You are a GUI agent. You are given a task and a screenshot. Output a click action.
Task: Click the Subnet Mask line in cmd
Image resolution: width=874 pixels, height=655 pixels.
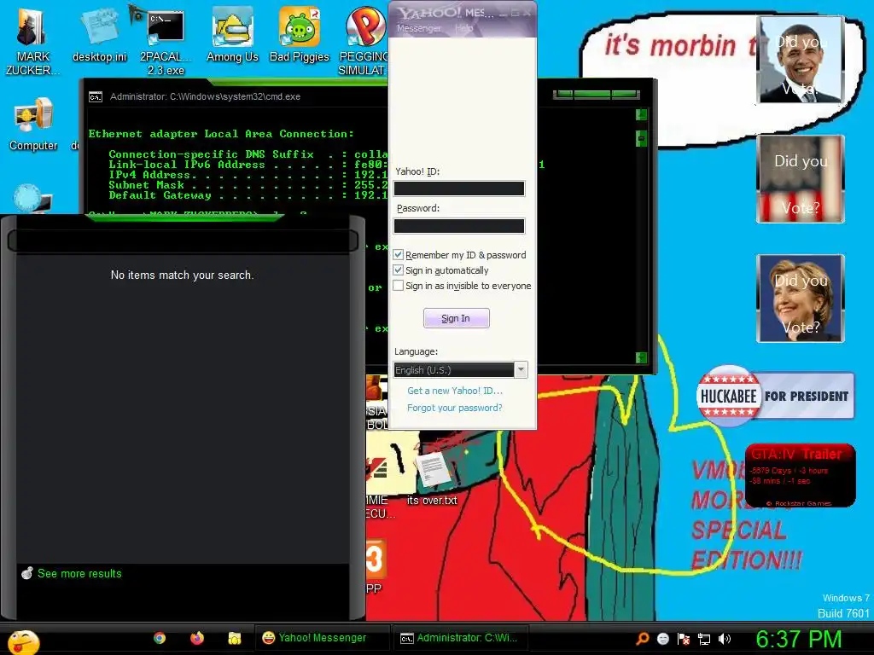pos(248,185)
